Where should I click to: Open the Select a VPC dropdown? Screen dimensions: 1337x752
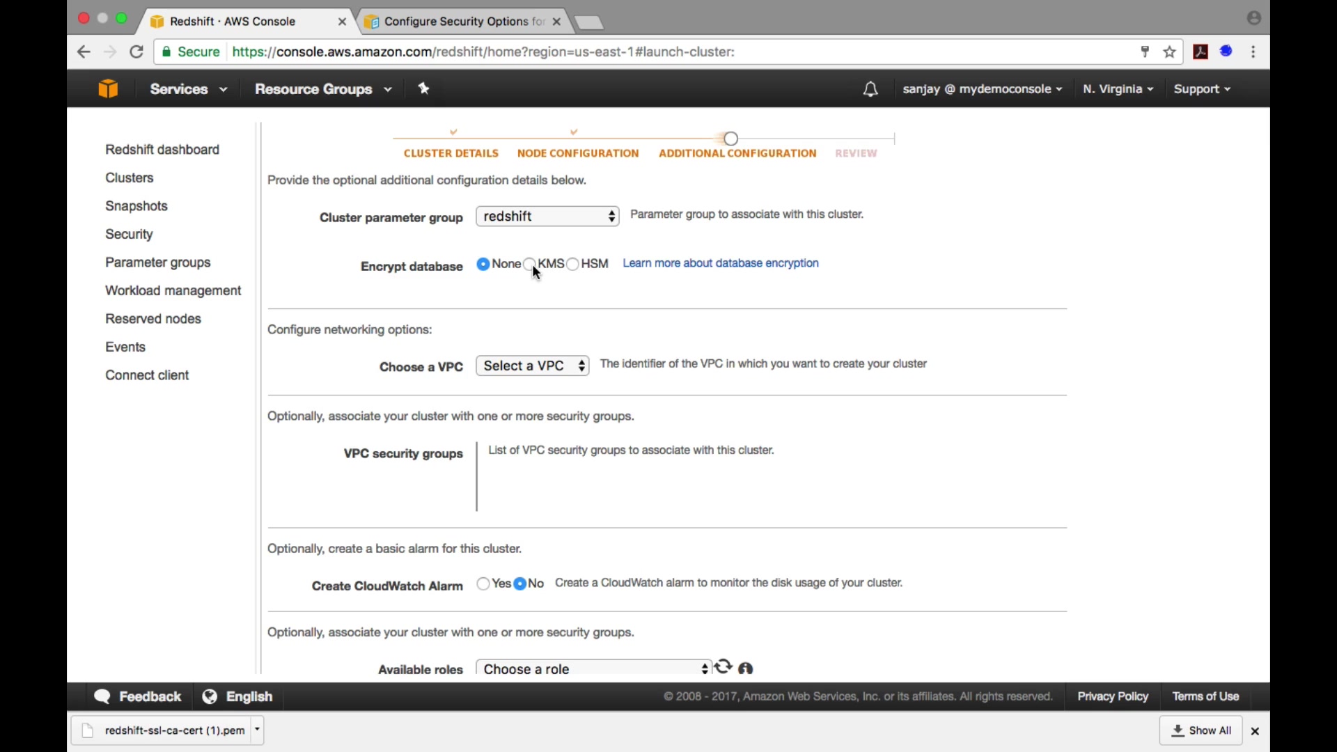point(533,366)
